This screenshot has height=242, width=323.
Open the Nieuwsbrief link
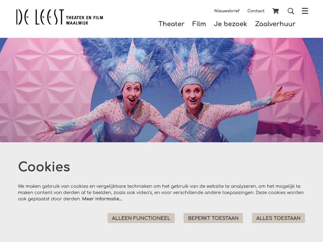click(227, 11)
